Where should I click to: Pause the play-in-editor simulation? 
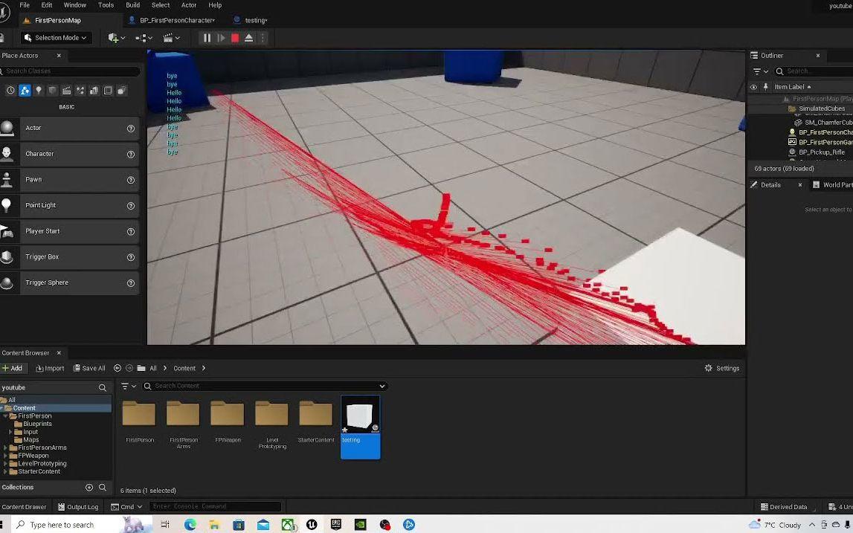click(207, 38)
